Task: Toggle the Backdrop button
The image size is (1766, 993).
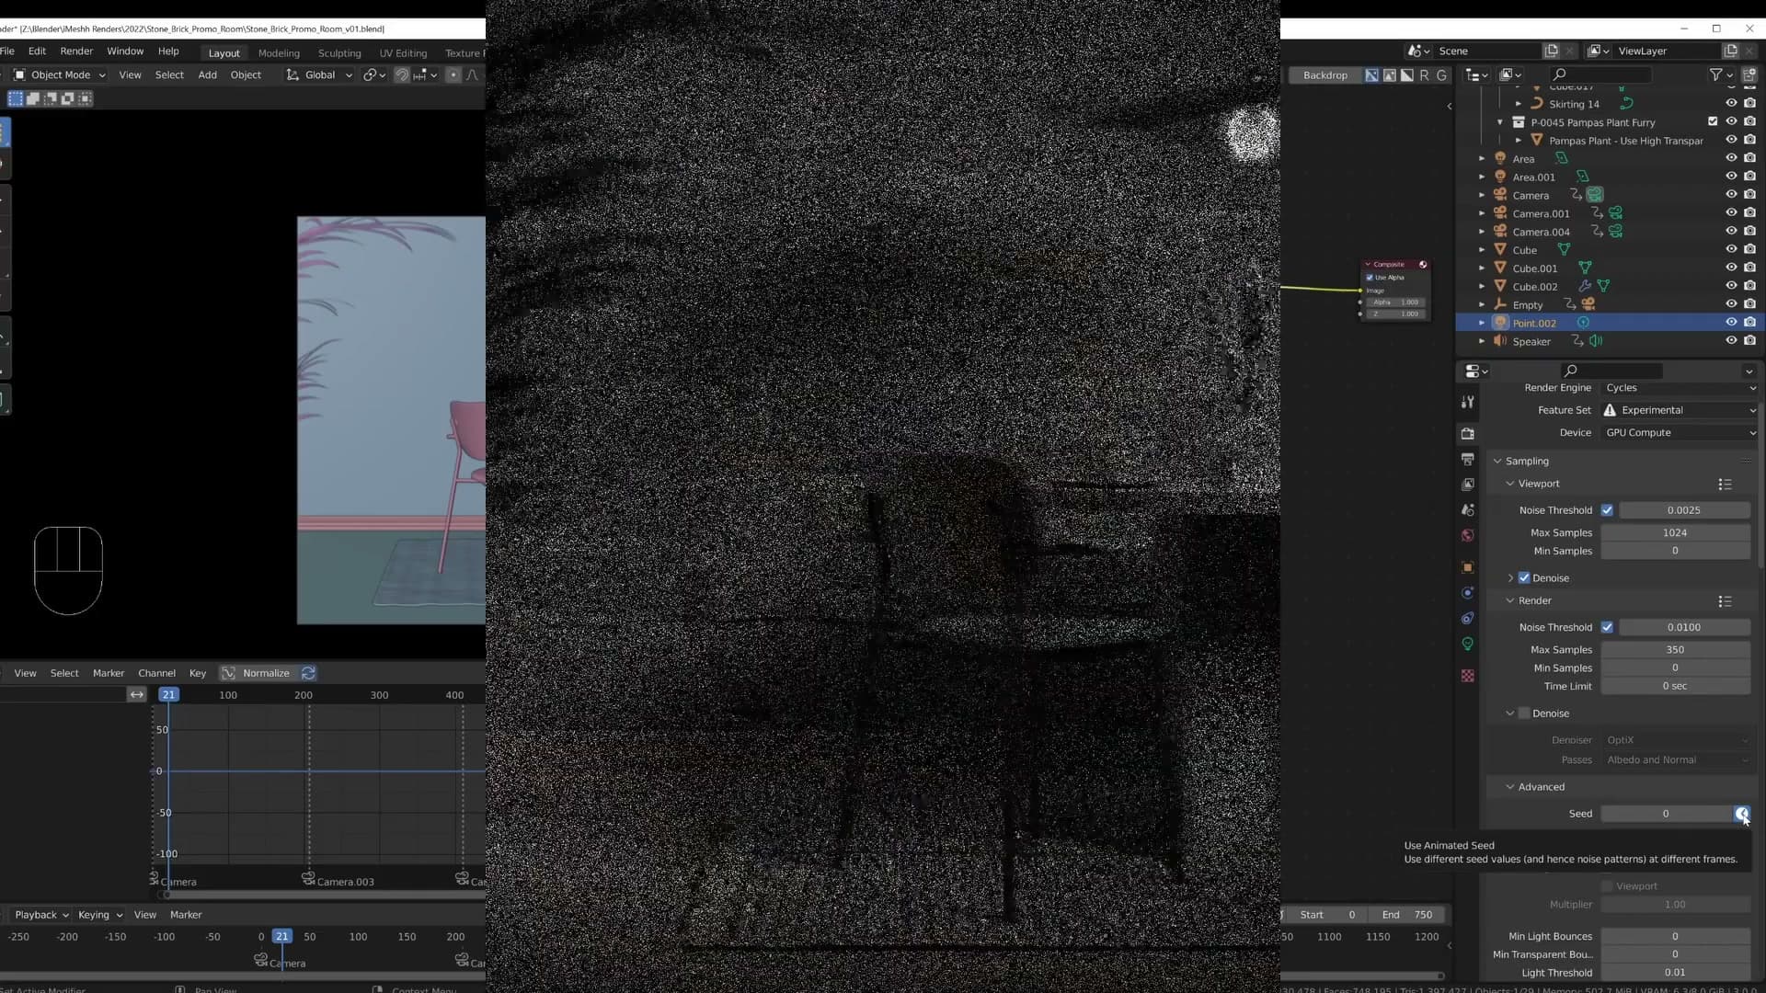Action: pyautogui.click(x=1324, y=75)
